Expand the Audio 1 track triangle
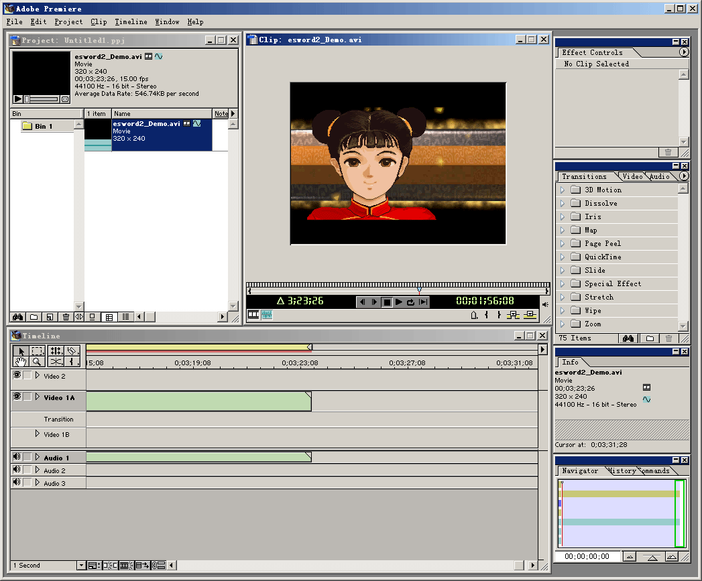This screenshot has height=581, width=702. (37, 457)
